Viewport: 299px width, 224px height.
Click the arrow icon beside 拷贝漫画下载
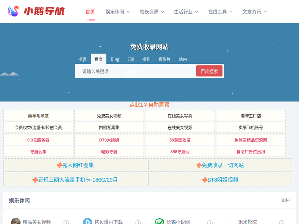[138, 222]
